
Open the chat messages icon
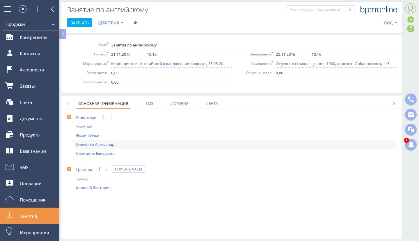pyautogui.click(x=411, y=130)
